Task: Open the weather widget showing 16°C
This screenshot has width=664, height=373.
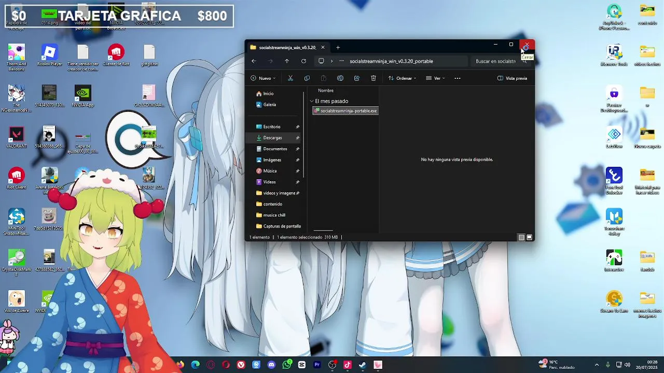Action: (556, 365)
